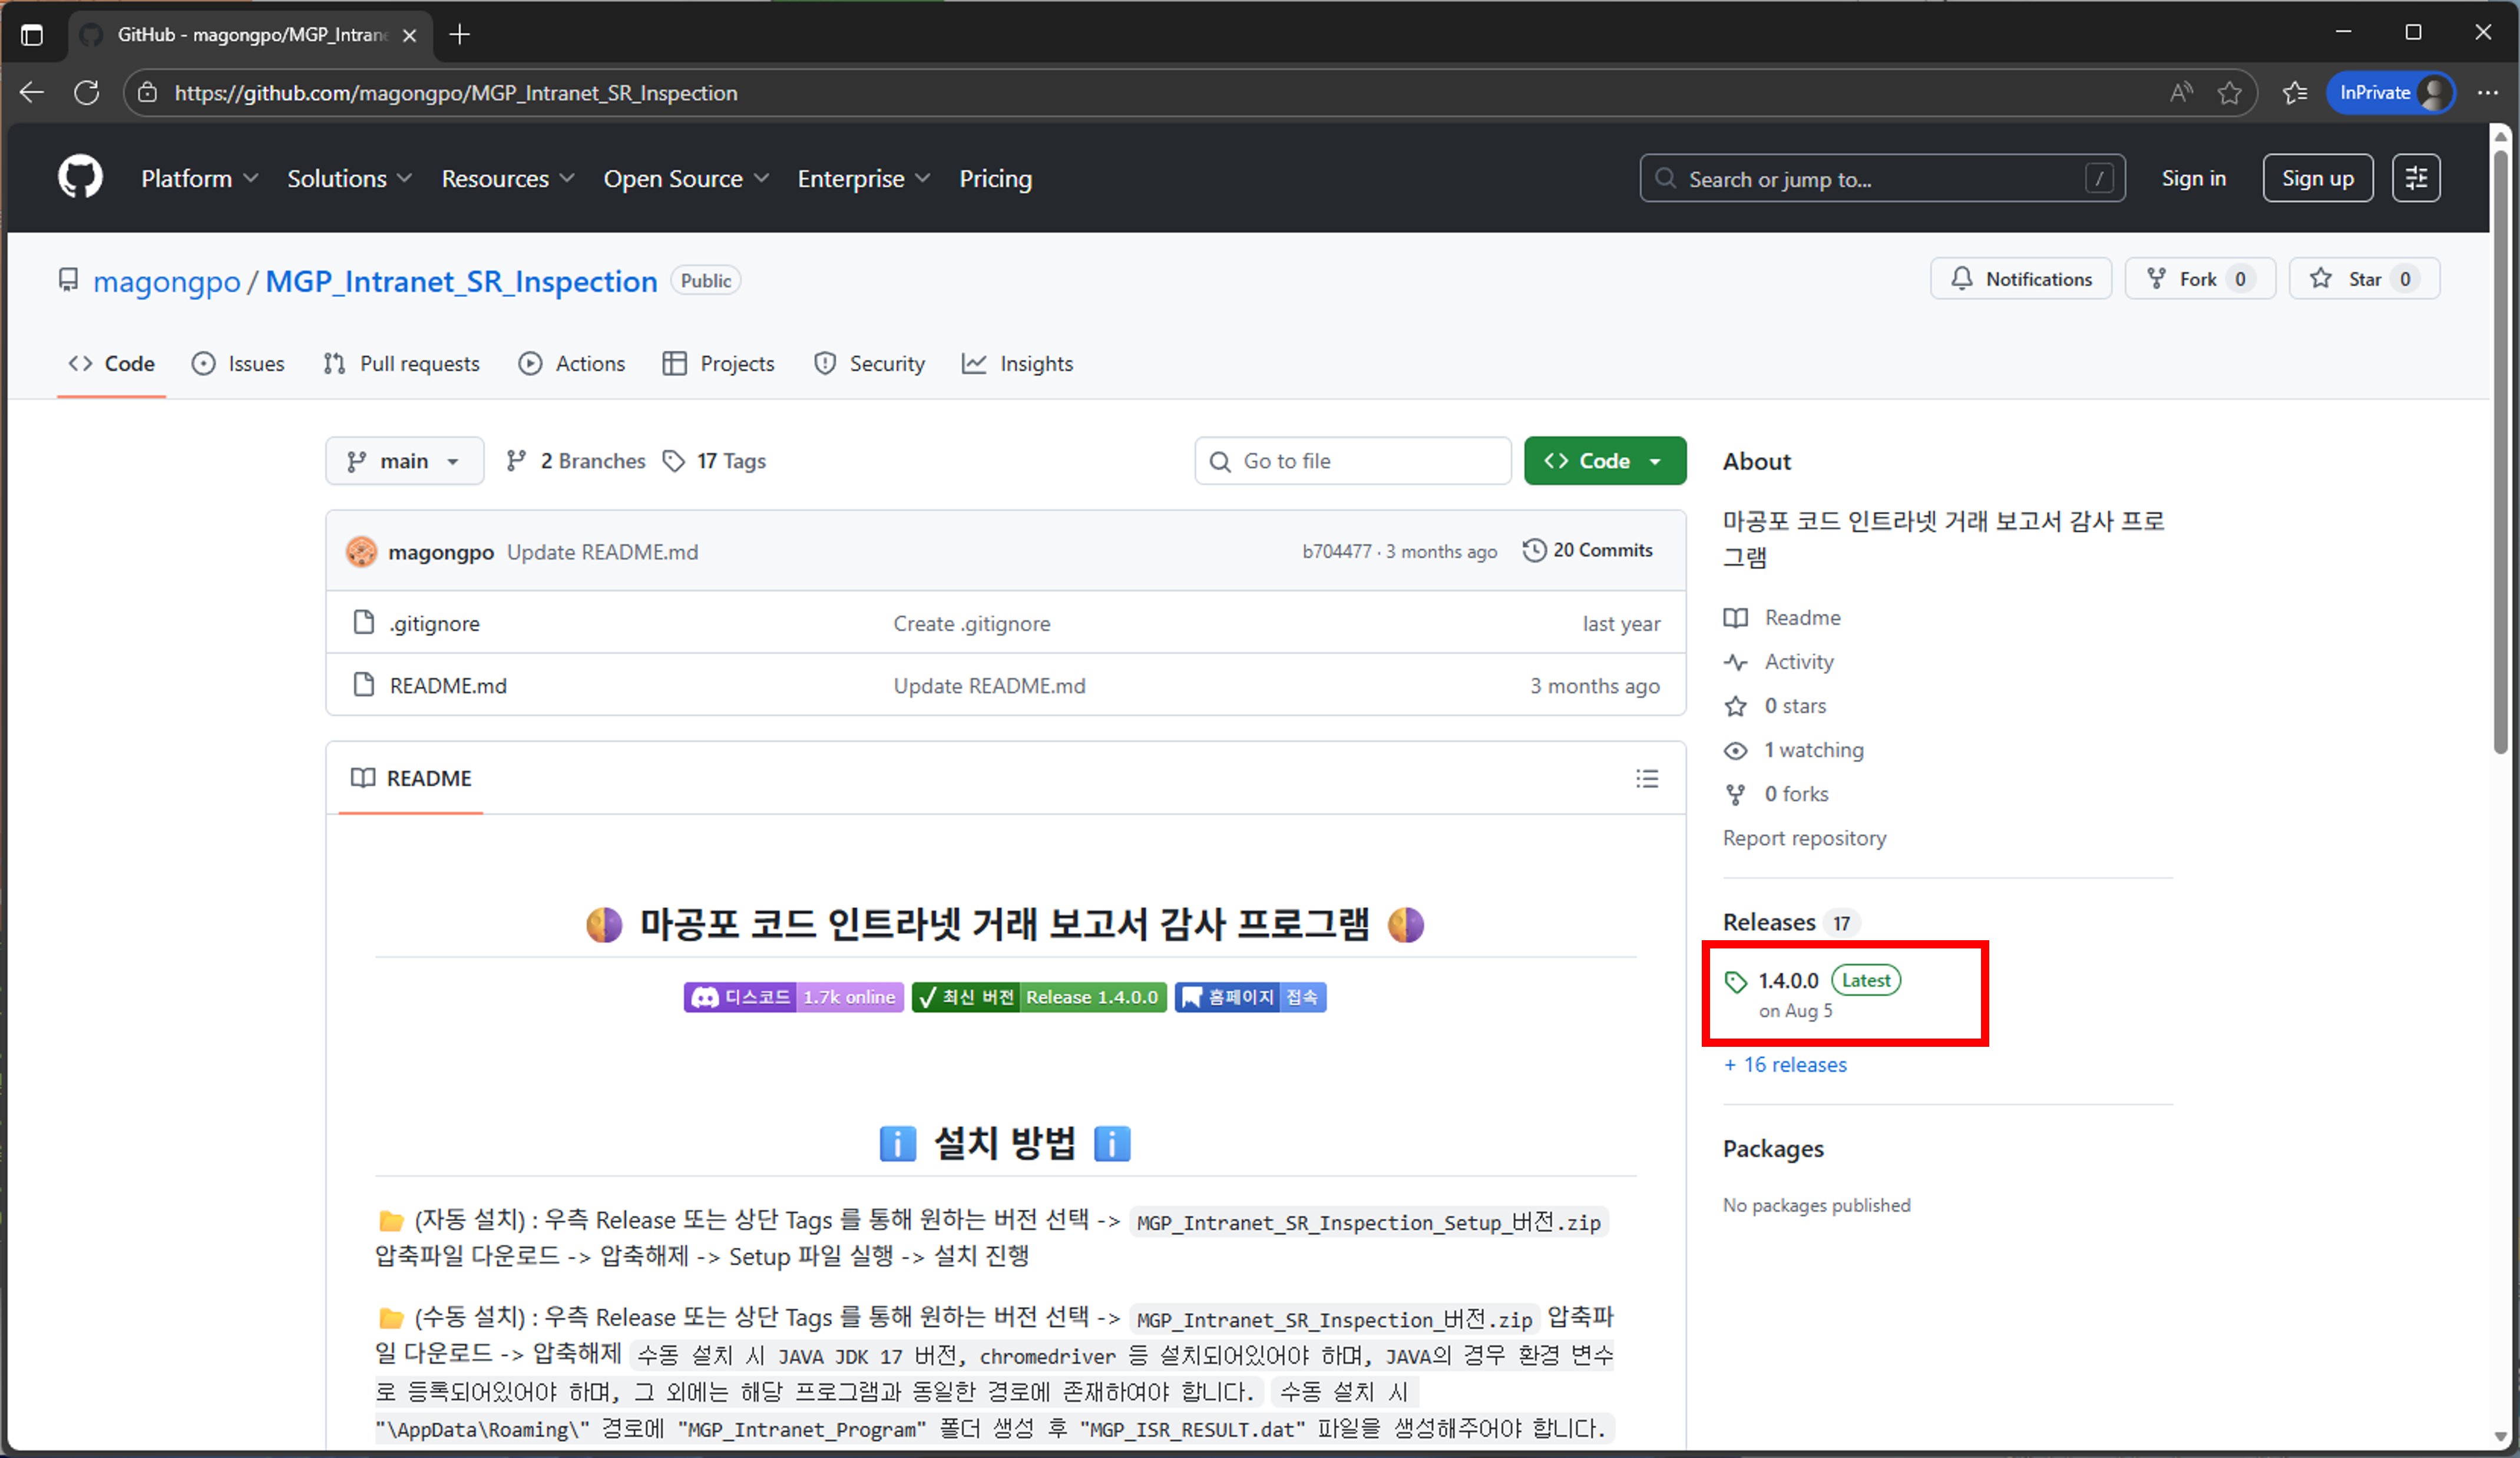The height and width of the screenshot is (1458, 2520).
Task: Open the green Code dropdown
Action: tap(1604, 460)
